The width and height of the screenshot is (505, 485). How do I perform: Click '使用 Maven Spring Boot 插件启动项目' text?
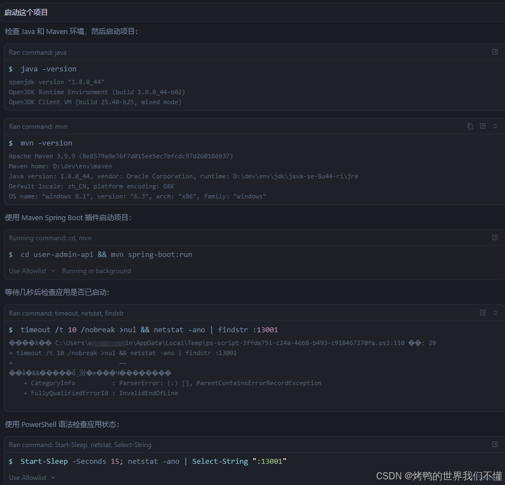[68, 218]
